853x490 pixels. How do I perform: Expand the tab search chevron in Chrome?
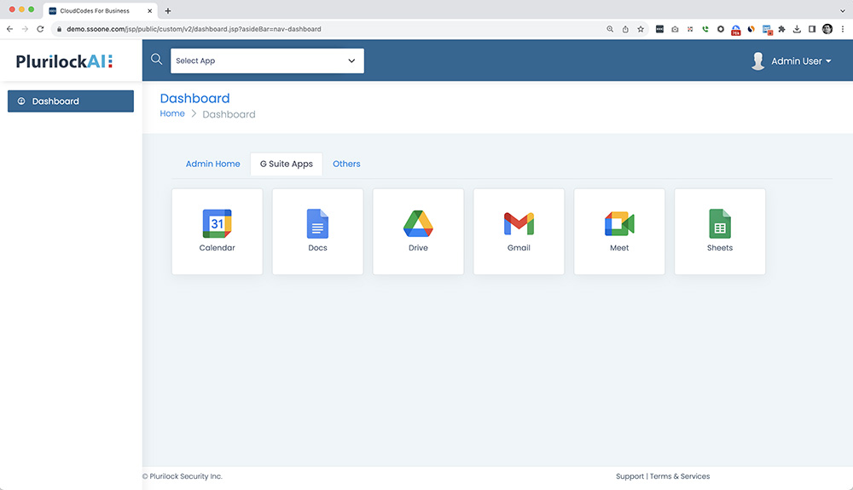[843, 11]
